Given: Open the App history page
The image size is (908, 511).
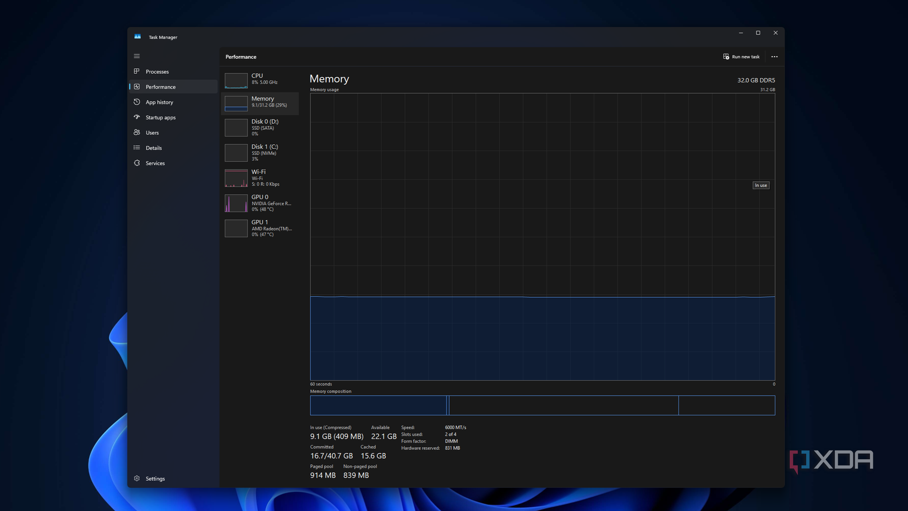Looking at the screenshot, I should 160,102.
